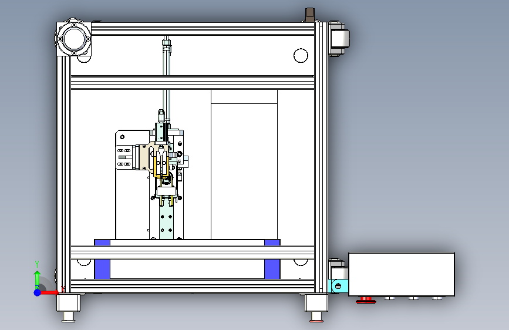Viewport: 509px width, 330px height.
Task: Select the brown post on top of the frame
Action: coord(310,15)
